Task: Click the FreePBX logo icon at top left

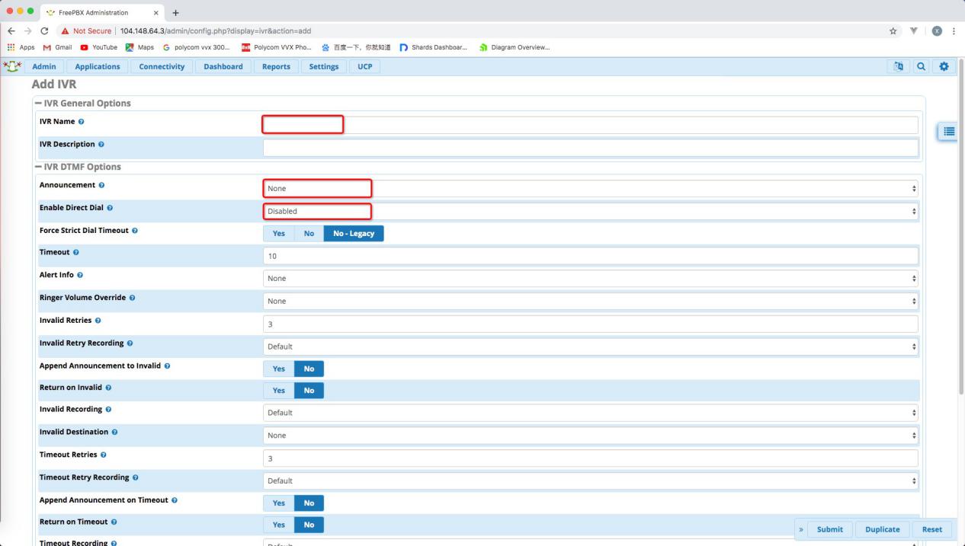Action: point(13,66)
